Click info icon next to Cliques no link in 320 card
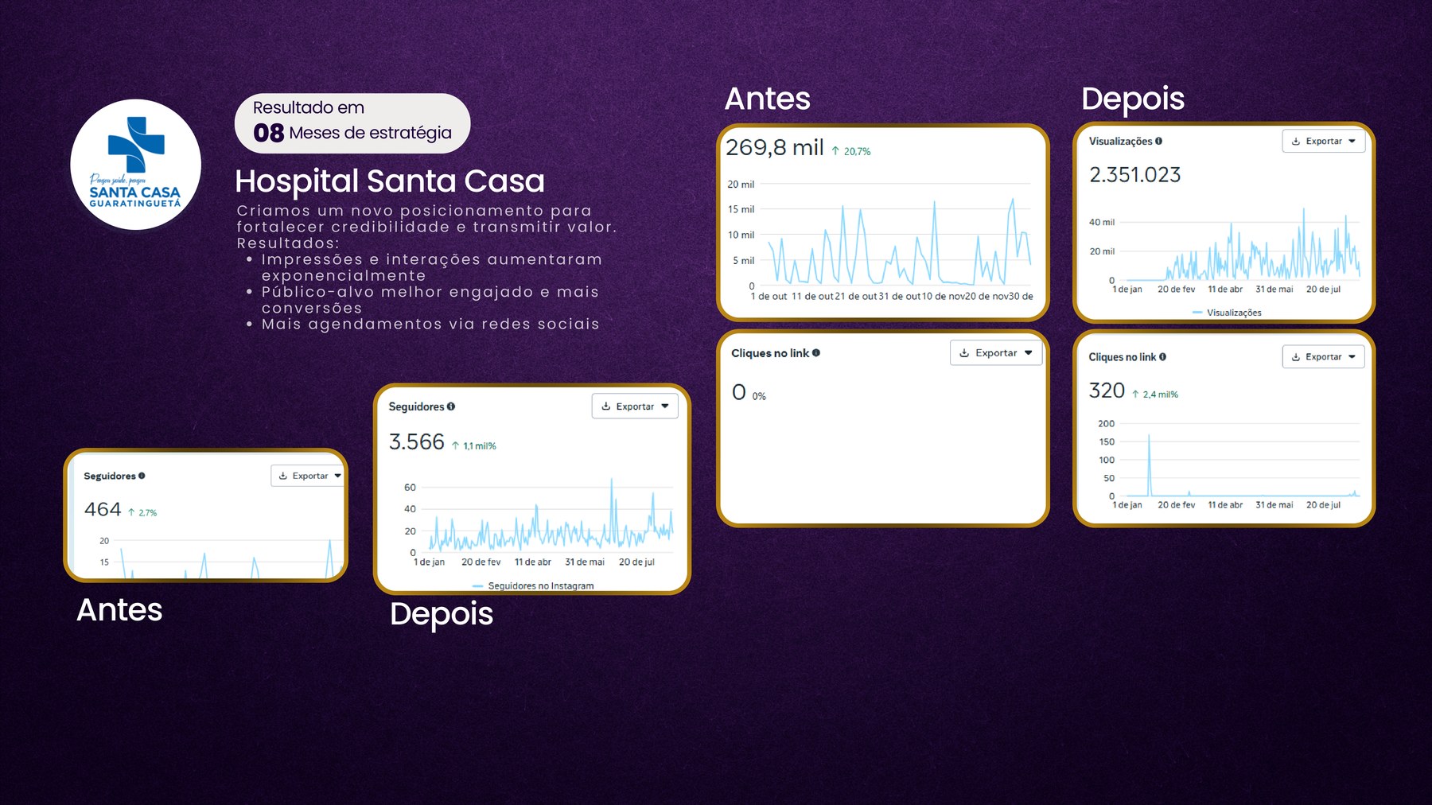 click(x=1162, y=357)
